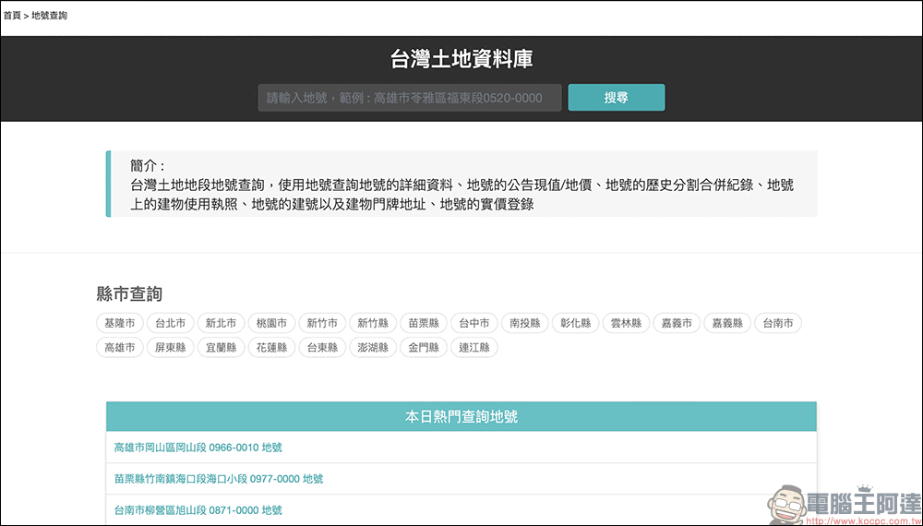Pick the 花蓮縣 county tag
This screenshot has height=526, width=923.
pyautogui.click(x=271, y=348)
